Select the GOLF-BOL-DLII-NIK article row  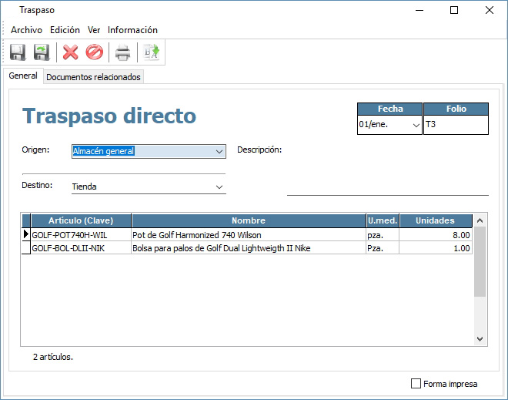click(81, 248)
